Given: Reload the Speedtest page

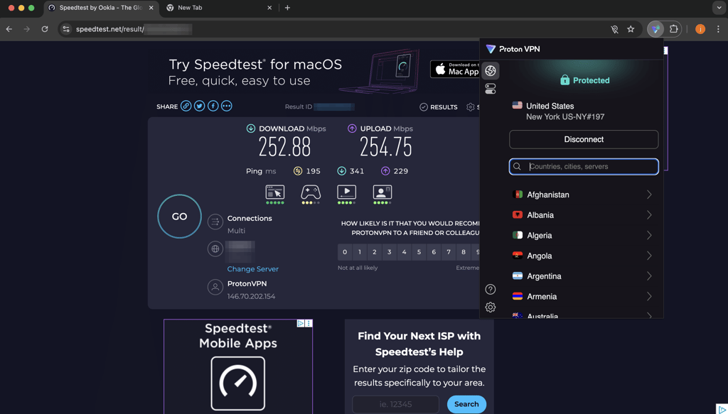Looking at the screenshot, I should [x=45, y=29].
